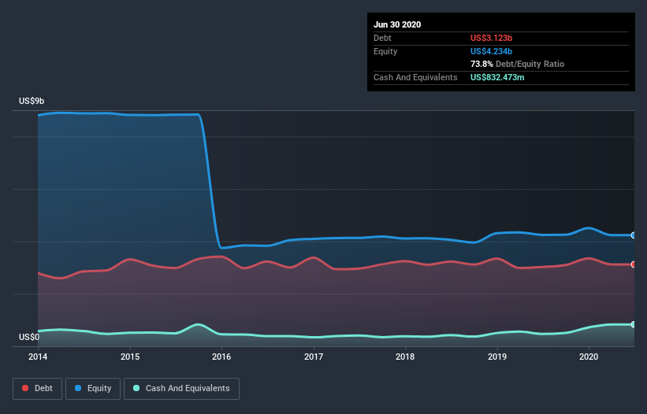Select the 2016 axis label
This screenshot has width=647, height=414.
[x=221, y=357]
